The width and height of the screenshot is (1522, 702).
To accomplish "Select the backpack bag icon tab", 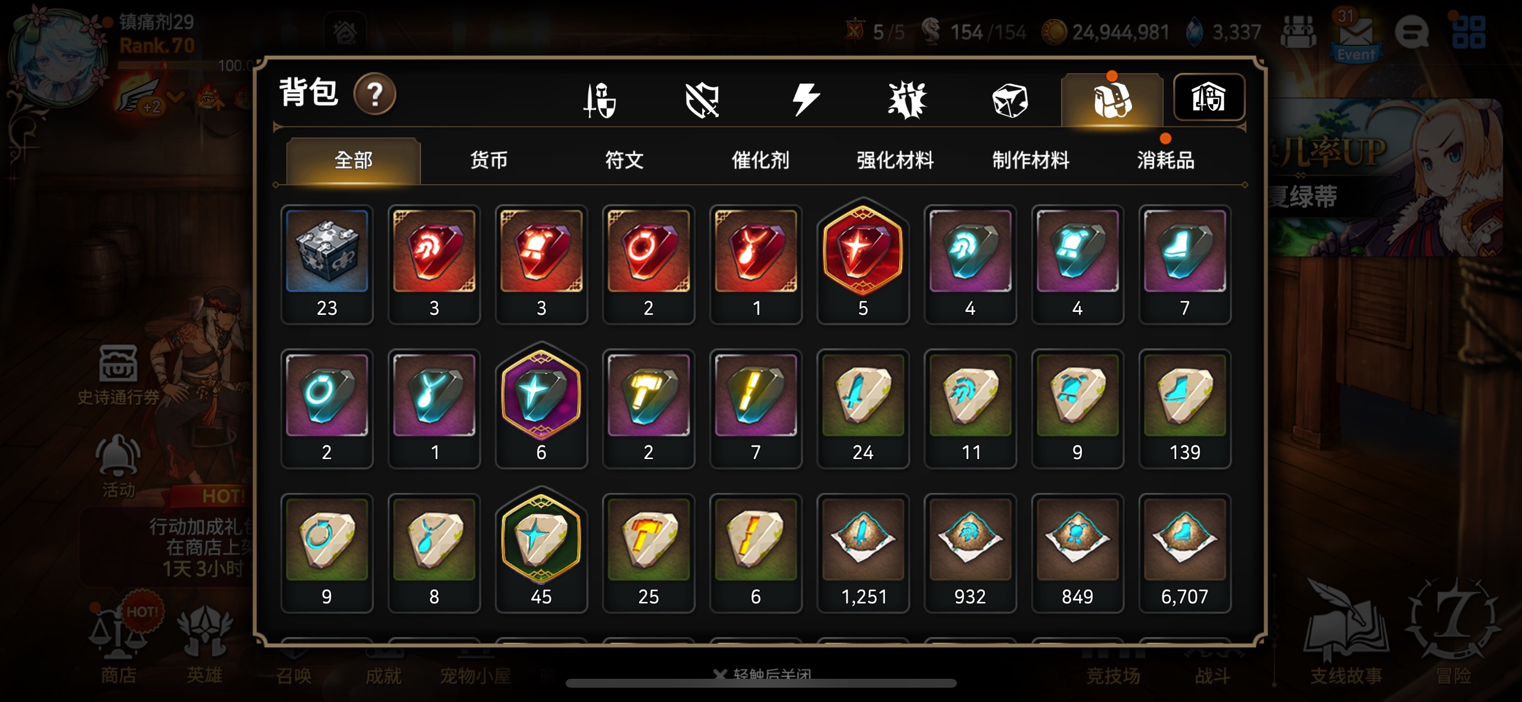I will coord(1112,100).
